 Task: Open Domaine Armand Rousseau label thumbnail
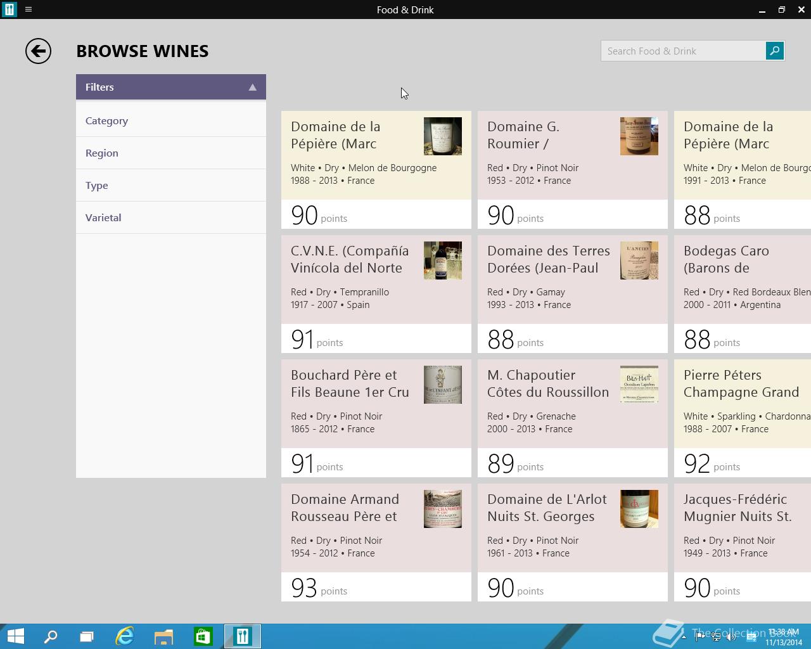tap(443, 509)
